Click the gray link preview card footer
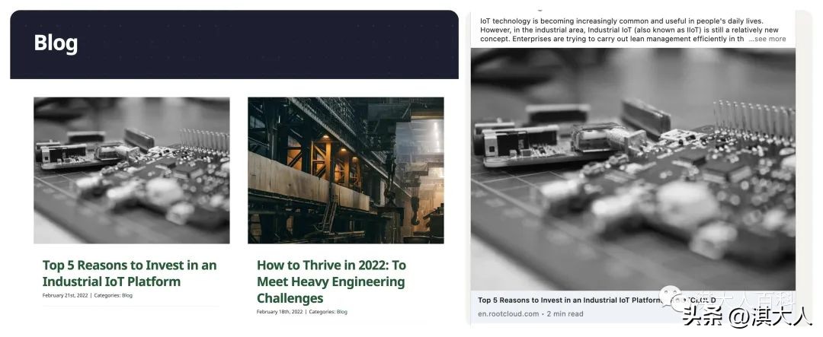 [633, 307]
